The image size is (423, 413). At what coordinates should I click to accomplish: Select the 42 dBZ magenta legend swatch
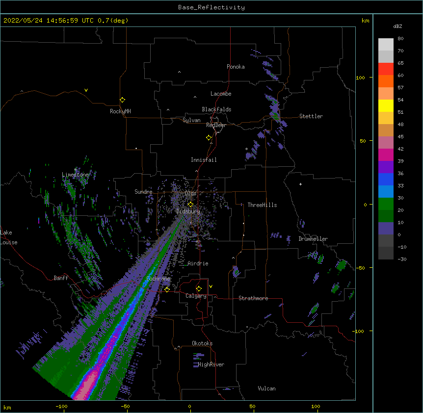pos(386,155)
